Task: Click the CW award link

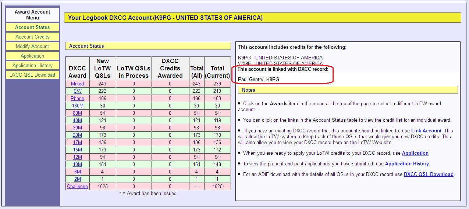Action: tap(77, 91)
